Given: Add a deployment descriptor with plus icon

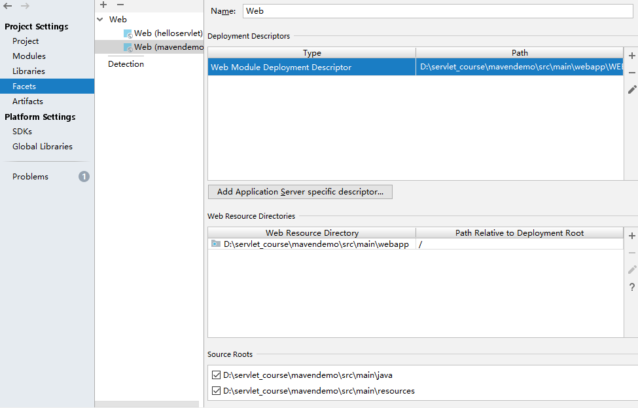Looking at the screenshot, I should click(x=631, y=56).
